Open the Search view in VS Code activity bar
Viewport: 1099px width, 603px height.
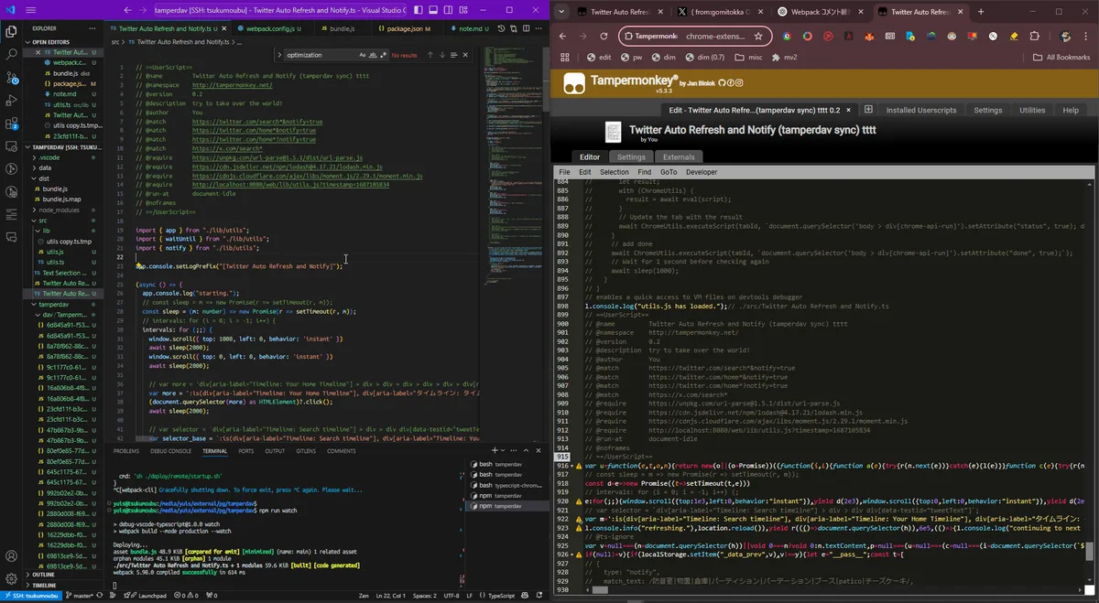[11, 54]
